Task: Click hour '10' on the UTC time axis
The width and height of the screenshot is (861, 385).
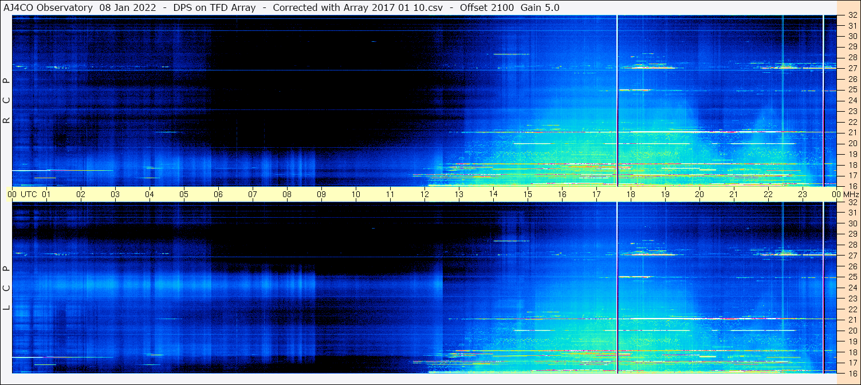Action: 356,194
